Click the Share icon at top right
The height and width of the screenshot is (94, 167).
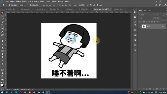tap(165, 5)
